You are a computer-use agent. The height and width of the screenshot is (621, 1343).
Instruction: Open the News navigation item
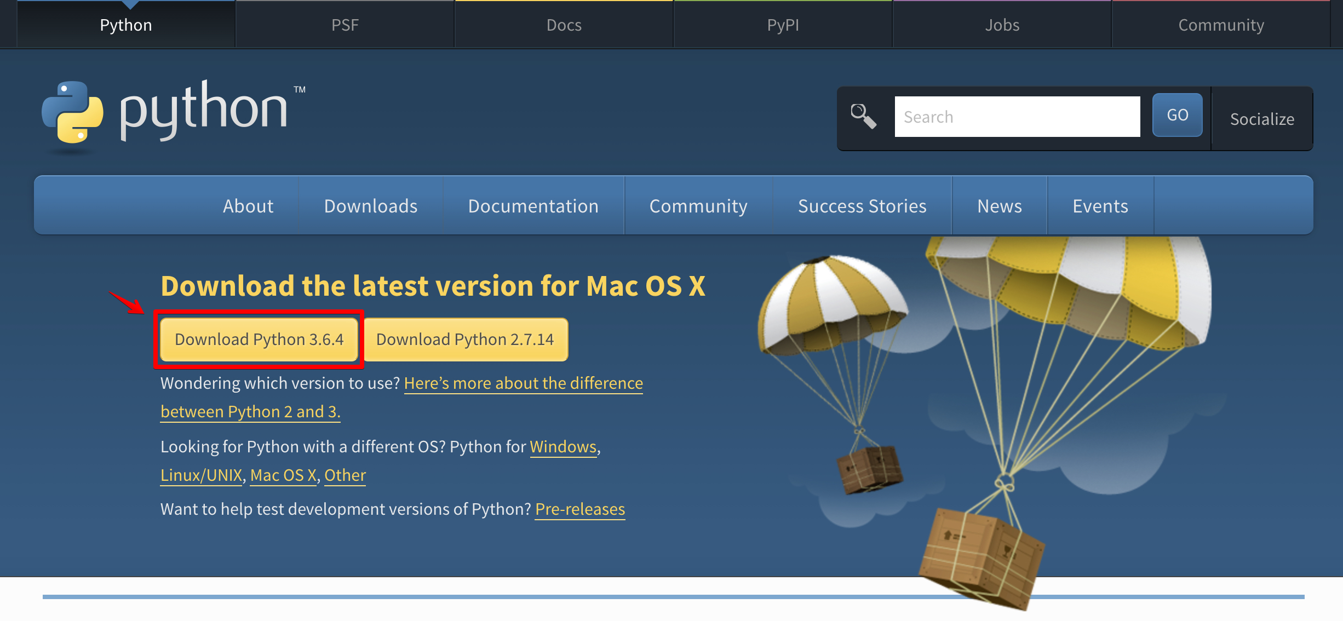tap(1000, 206)
